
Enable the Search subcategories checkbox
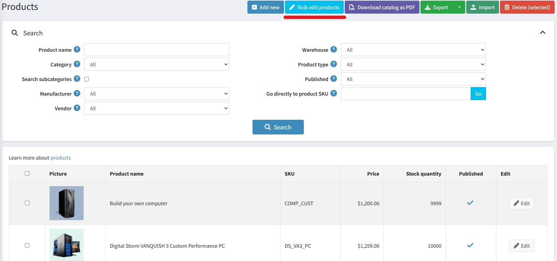[87, 79]
